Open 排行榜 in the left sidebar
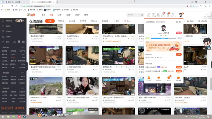The height and width of the screenshot is (119, 212). [8, 26]
